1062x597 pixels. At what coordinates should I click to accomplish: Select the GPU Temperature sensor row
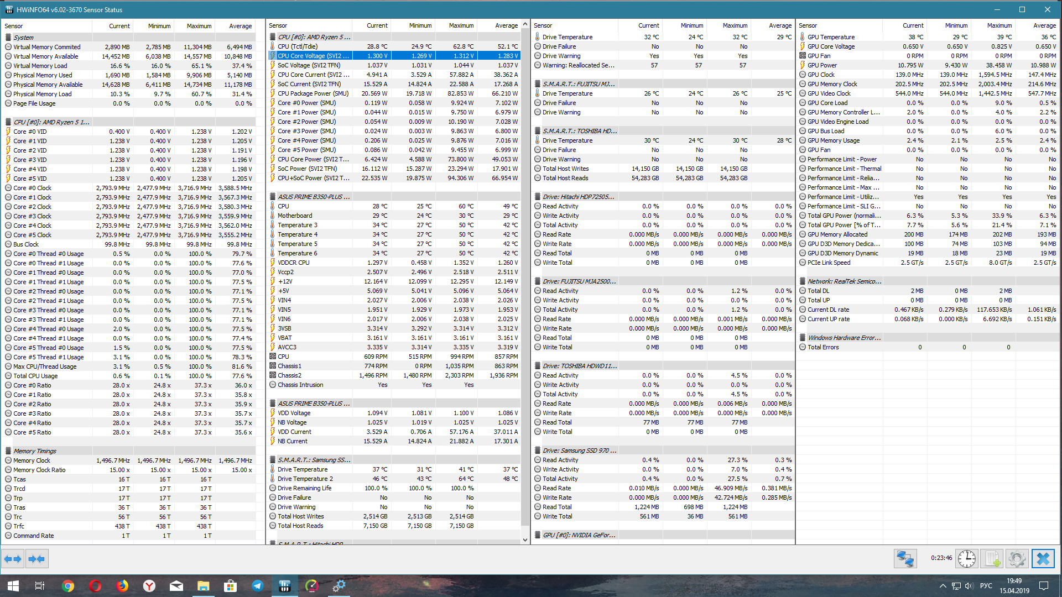point(831,37)
